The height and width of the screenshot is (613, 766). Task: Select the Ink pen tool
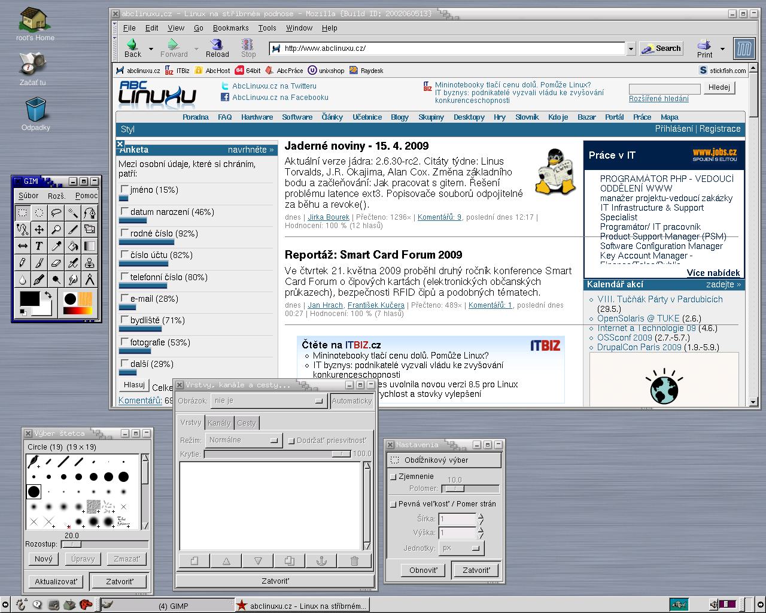pos(39,280)
